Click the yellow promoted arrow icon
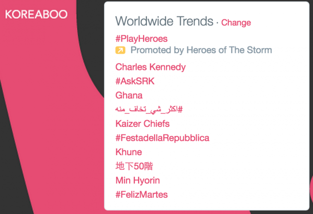The image size is (313, 214). point(120,50)
